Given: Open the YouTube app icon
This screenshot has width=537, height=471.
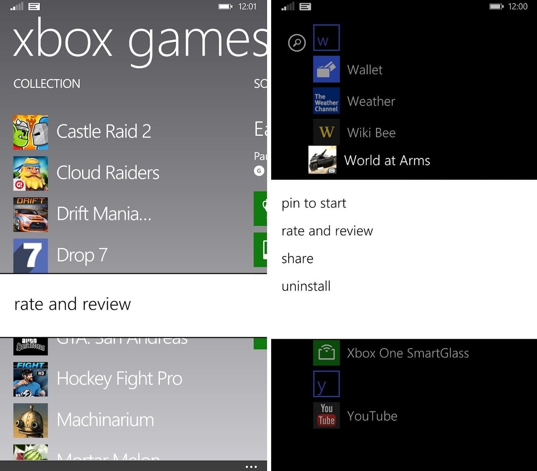Looking at the screenshot, I should (326, 415).
